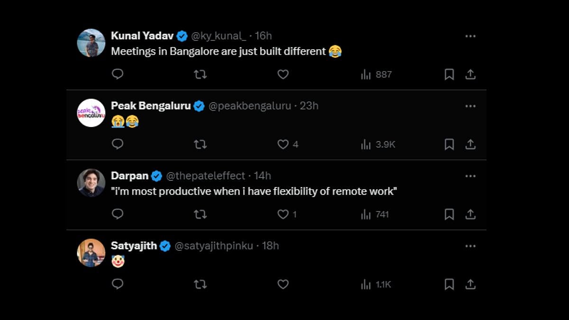This screenshot has width=569, height=320.
Task: Open Peak Bengaluru profile picture
Action: (x=91, y=113)
